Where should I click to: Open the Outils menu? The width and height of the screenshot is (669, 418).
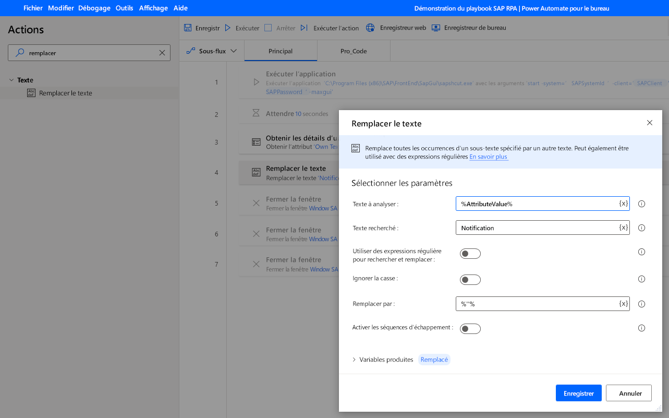point(125,8)
